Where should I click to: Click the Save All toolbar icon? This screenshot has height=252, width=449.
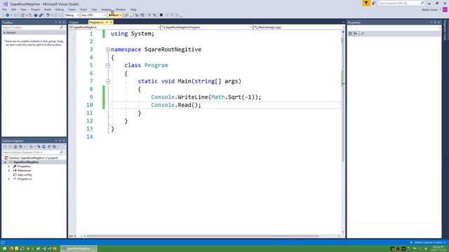pos(41,15)
